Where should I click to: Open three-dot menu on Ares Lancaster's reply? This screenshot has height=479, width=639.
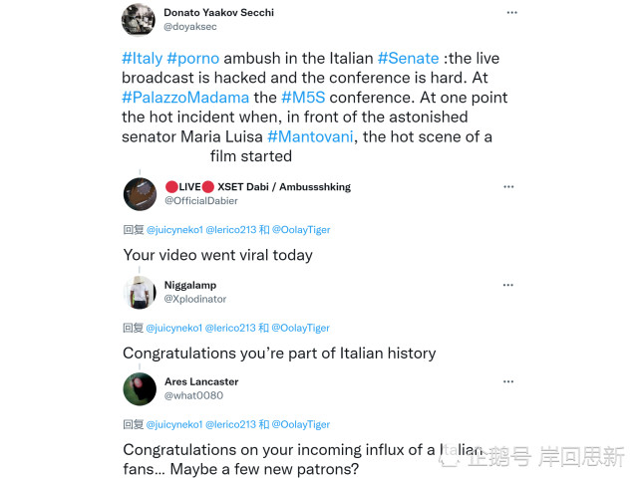[507, 382]
